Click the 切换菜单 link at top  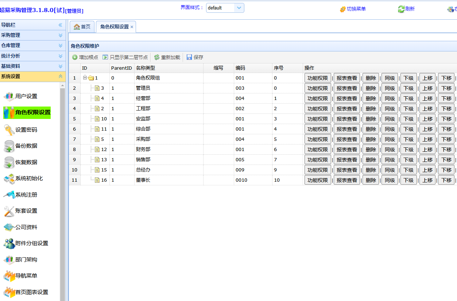(x=353, y=9)
